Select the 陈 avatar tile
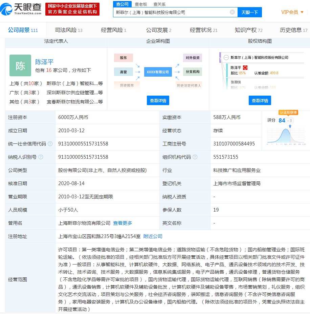310x314 pixels. [x=20, y=65]
